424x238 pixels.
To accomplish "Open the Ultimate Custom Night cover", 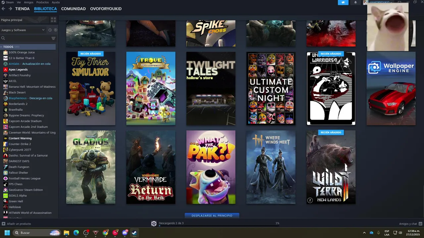I will pos(271,89).
